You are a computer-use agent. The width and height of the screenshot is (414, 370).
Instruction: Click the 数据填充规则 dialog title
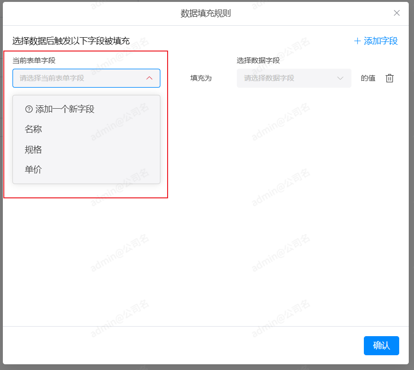[206, 13]
